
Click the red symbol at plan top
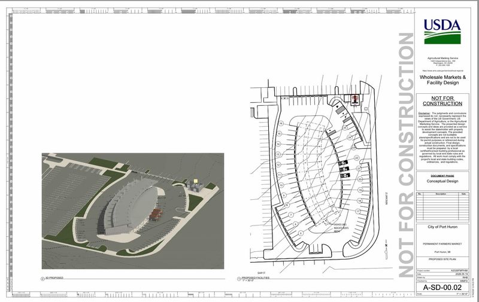click(x=354, y=99)
